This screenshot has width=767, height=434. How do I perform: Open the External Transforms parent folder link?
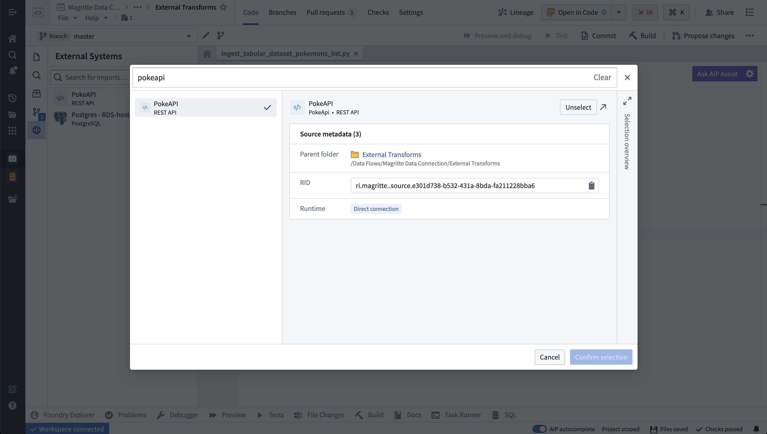point(392,155)
